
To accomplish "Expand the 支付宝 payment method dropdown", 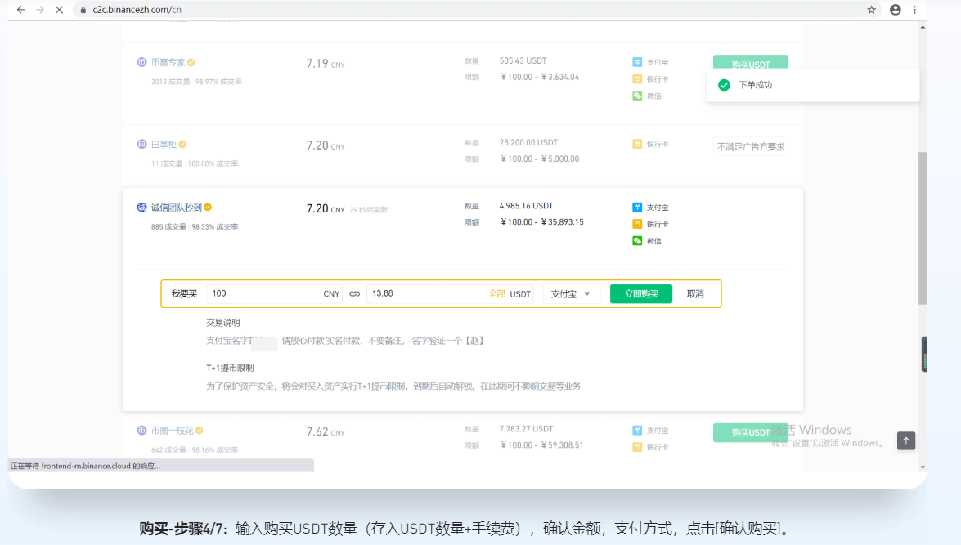I will tap(571, 294).
